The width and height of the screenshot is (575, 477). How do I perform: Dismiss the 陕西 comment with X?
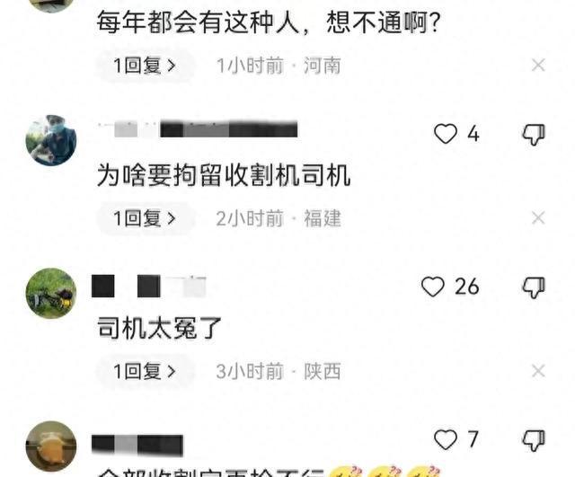tap(538, 371)
